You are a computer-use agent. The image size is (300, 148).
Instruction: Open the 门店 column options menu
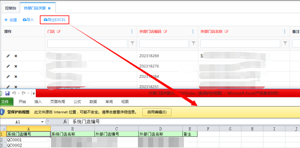pos(132,31)
